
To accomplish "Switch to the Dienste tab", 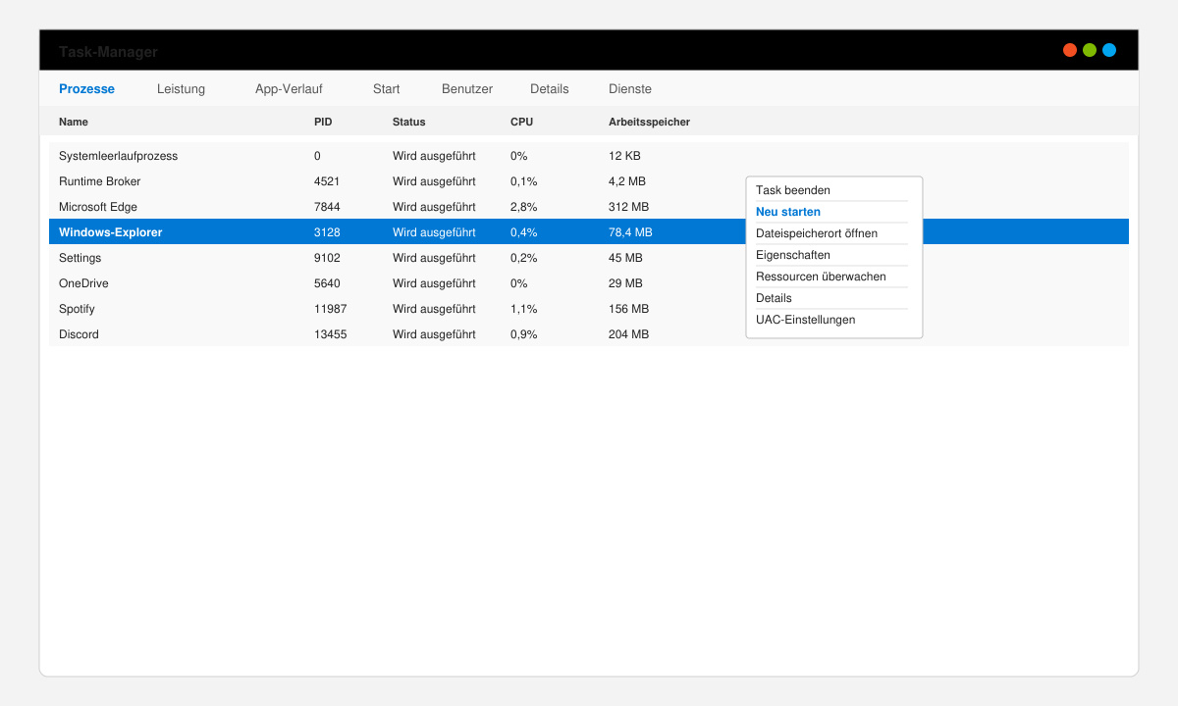I will pos(630,88).
